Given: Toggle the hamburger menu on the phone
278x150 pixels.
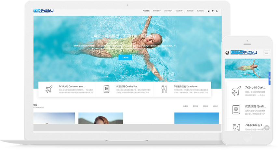Looking at the screenshot, I should [x=267, y=53].
